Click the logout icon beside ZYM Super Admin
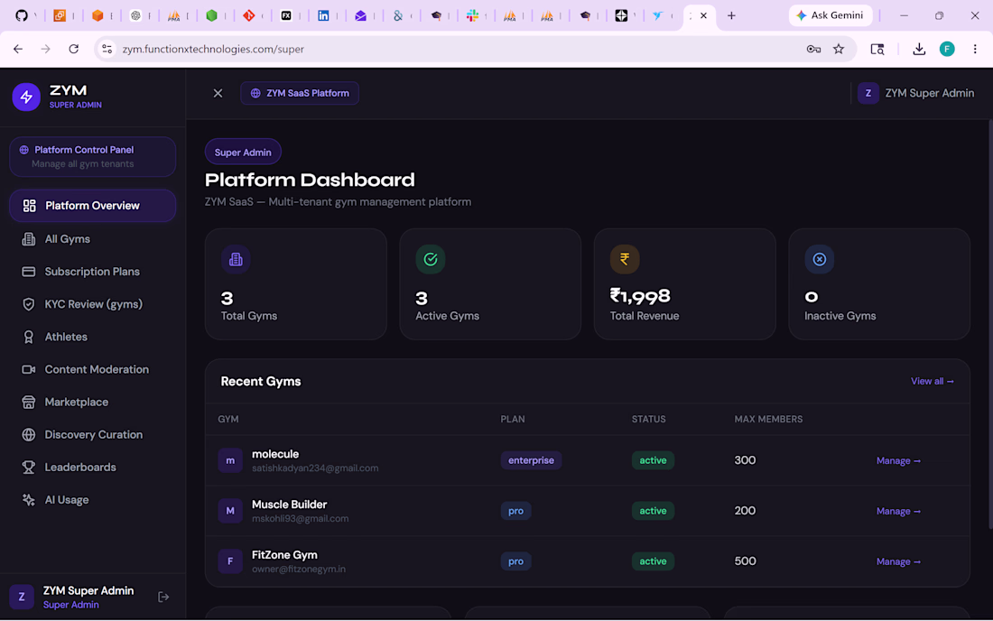Viewport: 993px width, 621px height. click(163, 597)
